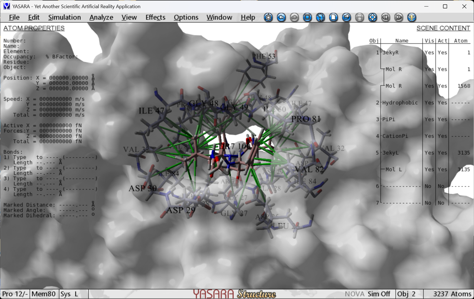The image size is (474, 299).
Task: Click the download arrow toolbar icon
Action: 412,17
